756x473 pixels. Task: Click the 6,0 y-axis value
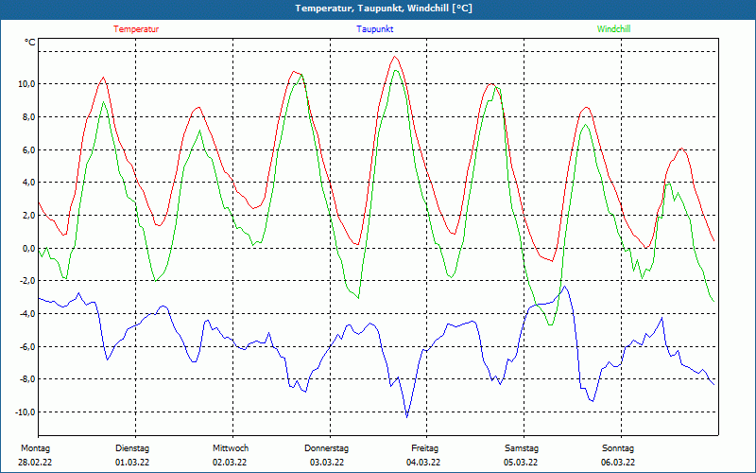coord(28,149)
